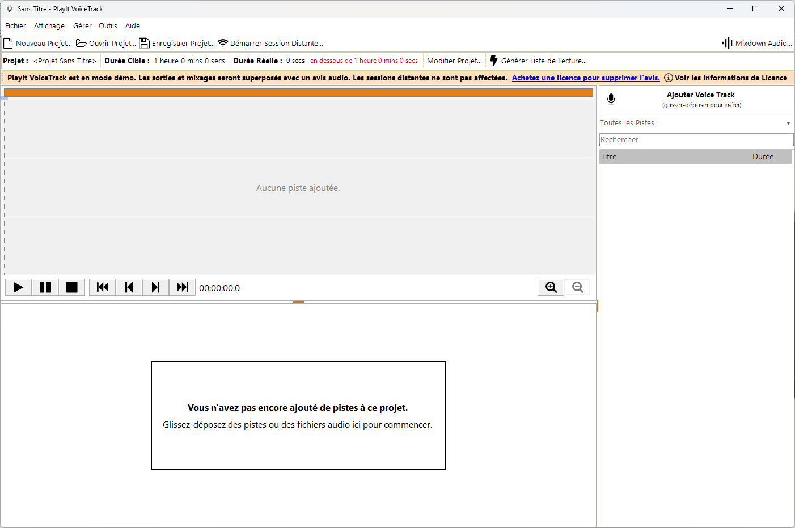Click the <Projet Sans Titre> project name

(65, 61)
